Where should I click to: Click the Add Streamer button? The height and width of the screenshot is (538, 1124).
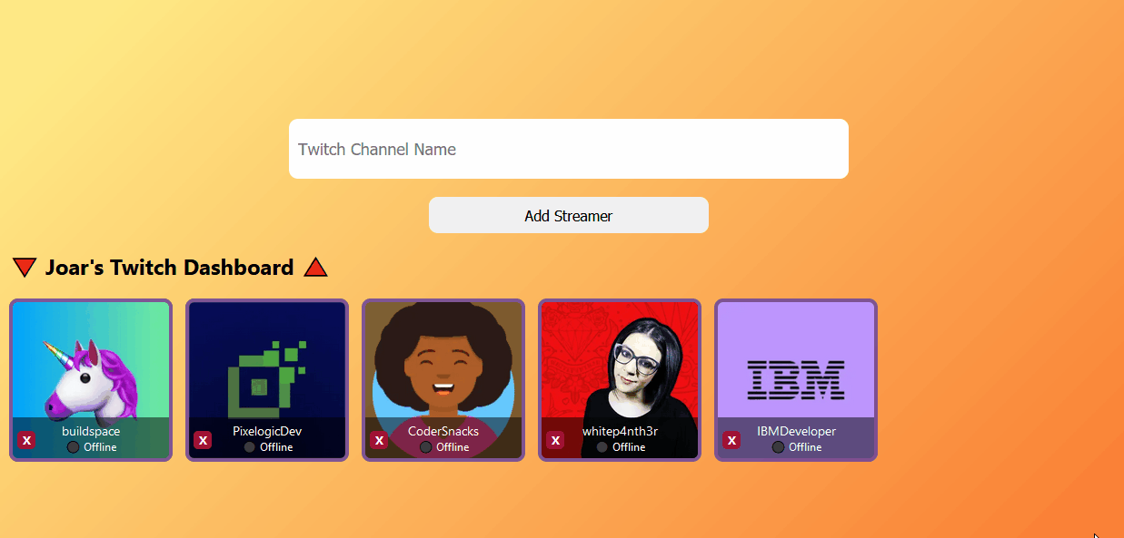pyautogui.click(x=569, y=215)
